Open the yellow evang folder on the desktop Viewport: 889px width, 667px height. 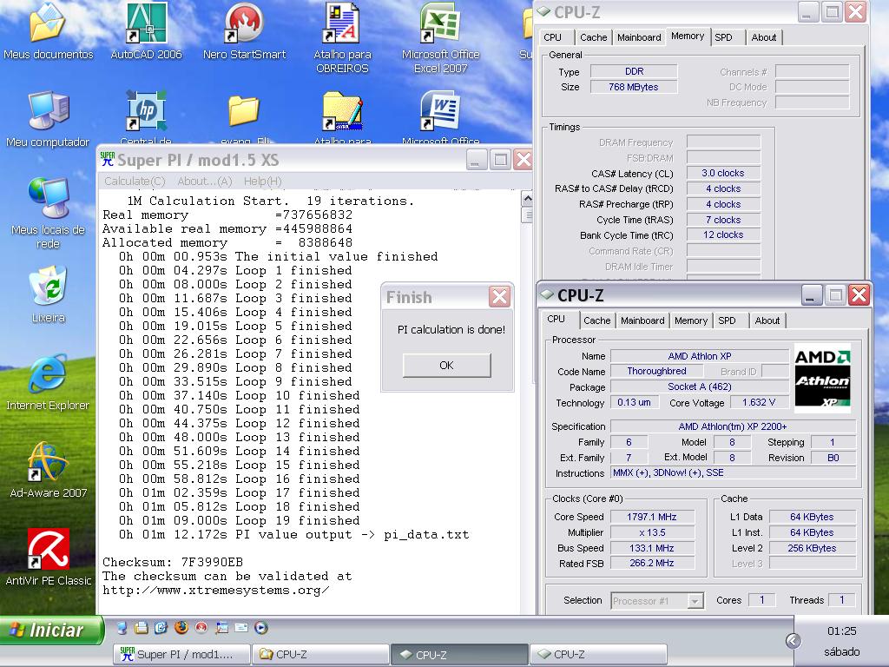(x=244, y=116)
